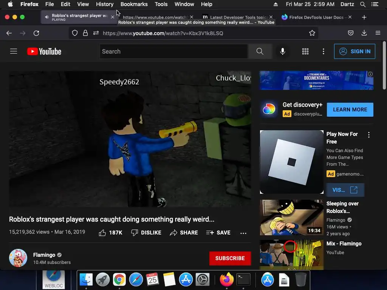Open the ad info icon on banner
The height and width of the screenshot is (290, 387).
[370, 74]
